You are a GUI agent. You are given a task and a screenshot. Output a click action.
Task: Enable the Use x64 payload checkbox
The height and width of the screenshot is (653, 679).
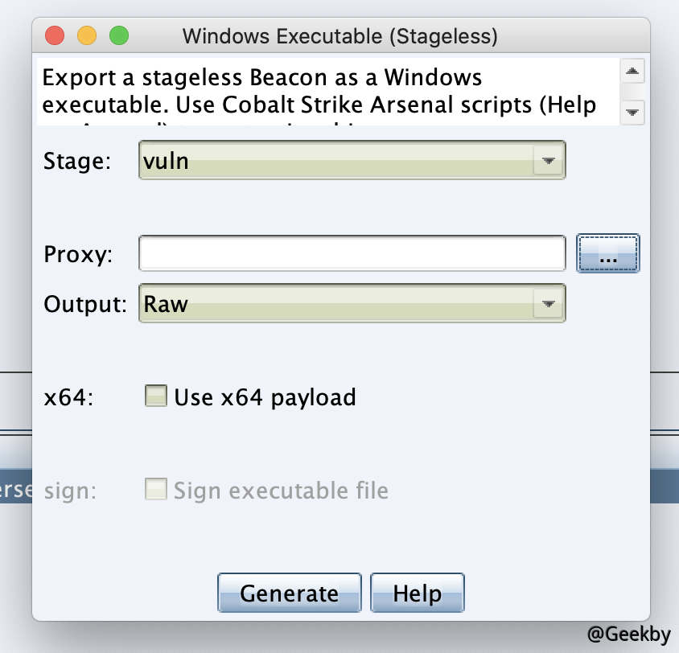(156, 396)
